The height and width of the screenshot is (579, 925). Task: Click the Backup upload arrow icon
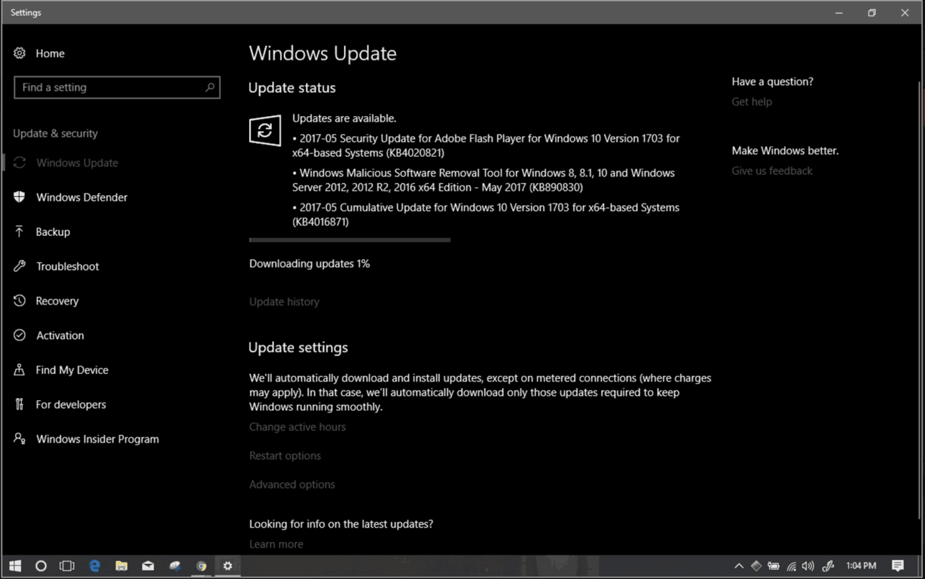point(20,231)
